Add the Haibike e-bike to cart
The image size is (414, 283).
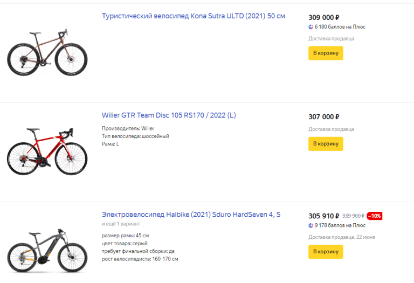pyautogui.click(x=326, y=251)
